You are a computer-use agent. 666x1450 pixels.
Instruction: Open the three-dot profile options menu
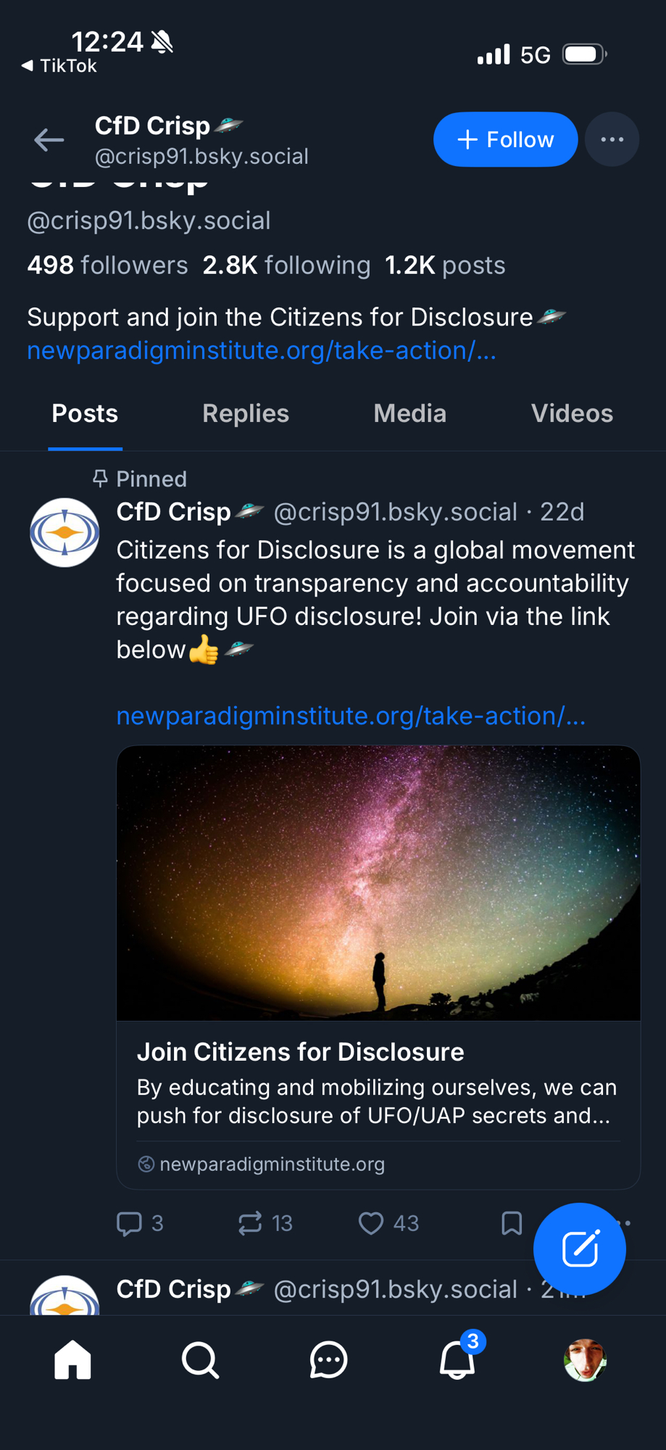click(612, 139)
